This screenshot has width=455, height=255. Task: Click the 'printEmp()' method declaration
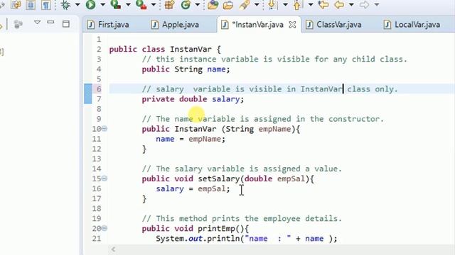(x=195, y=229)
